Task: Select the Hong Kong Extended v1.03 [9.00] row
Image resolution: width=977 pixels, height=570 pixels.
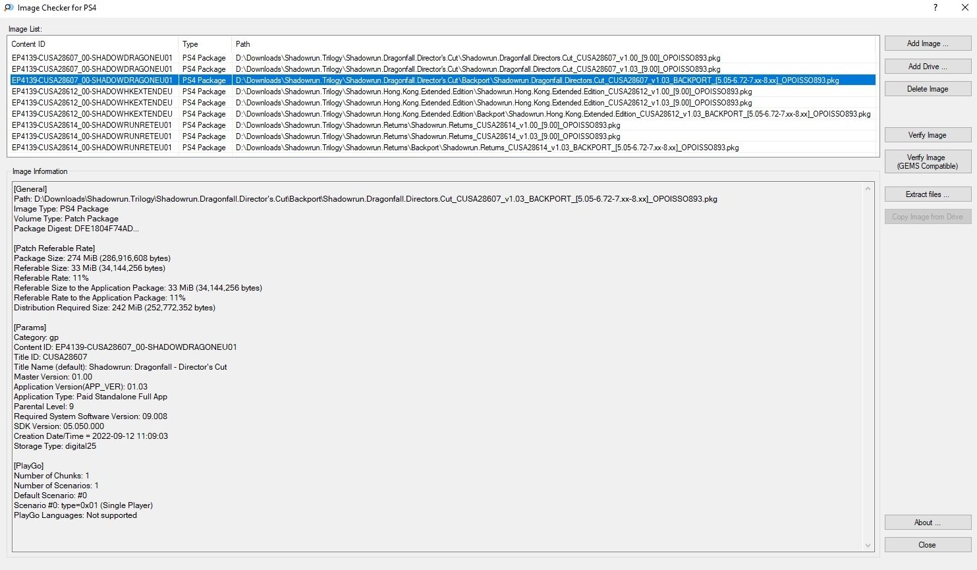Action: click(441, 103)
